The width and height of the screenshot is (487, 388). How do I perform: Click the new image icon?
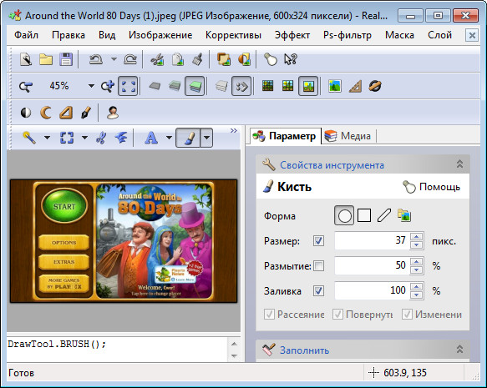[x=26, y=59]
